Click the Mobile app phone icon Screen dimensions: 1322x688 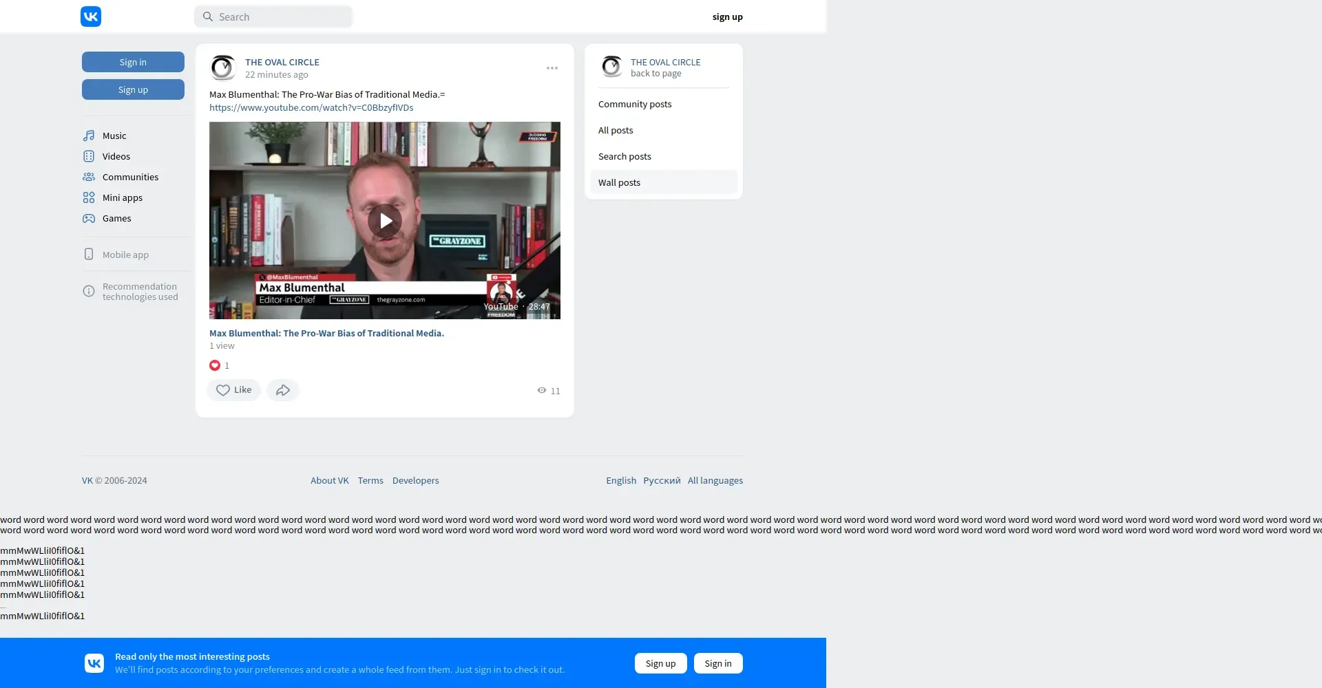click(x=89, y=254)
